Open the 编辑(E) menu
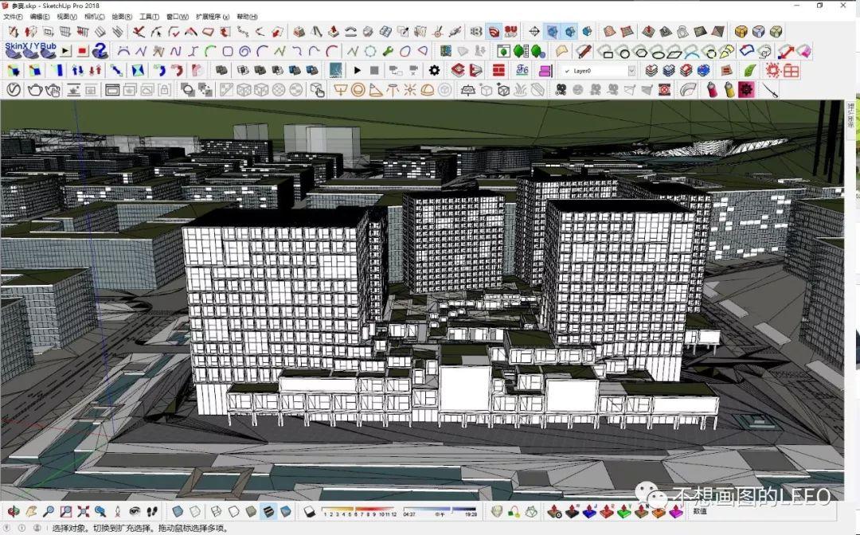 click(40, 17)
